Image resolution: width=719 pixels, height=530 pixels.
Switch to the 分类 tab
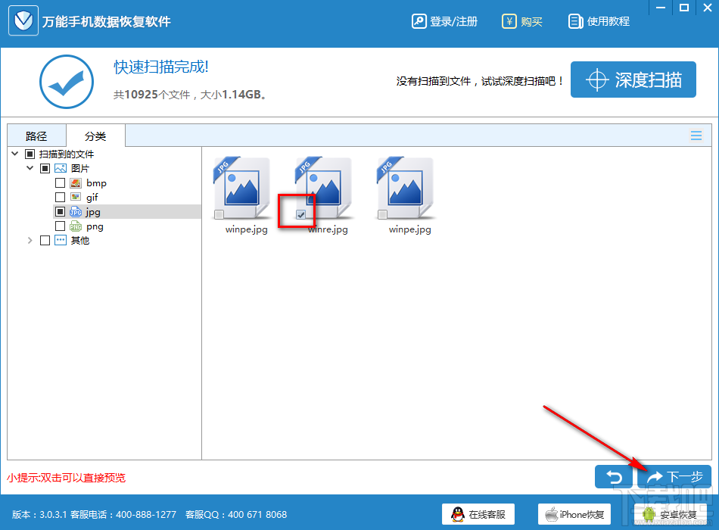point(95,136)
